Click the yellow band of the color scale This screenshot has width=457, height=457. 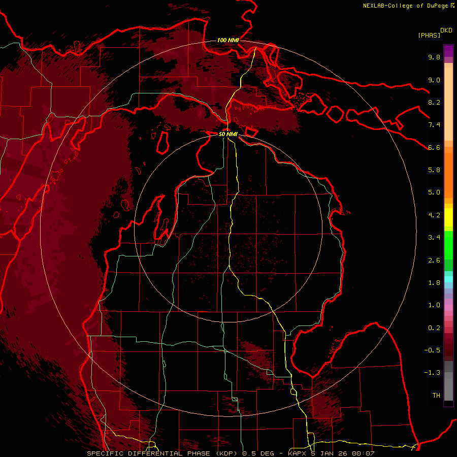pos(448,217)
